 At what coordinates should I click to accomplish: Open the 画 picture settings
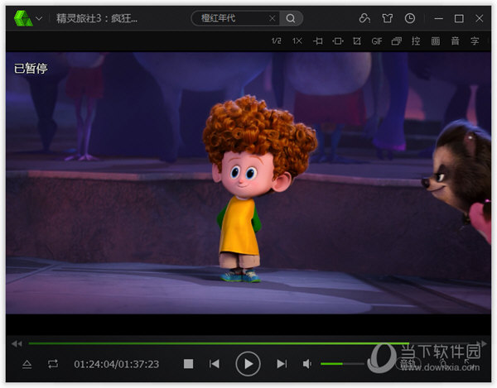(x=436, y=41)
